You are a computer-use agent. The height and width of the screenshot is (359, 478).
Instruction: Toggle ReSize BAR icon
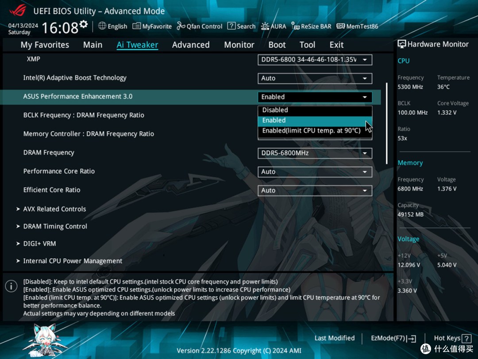click(295, 26)
